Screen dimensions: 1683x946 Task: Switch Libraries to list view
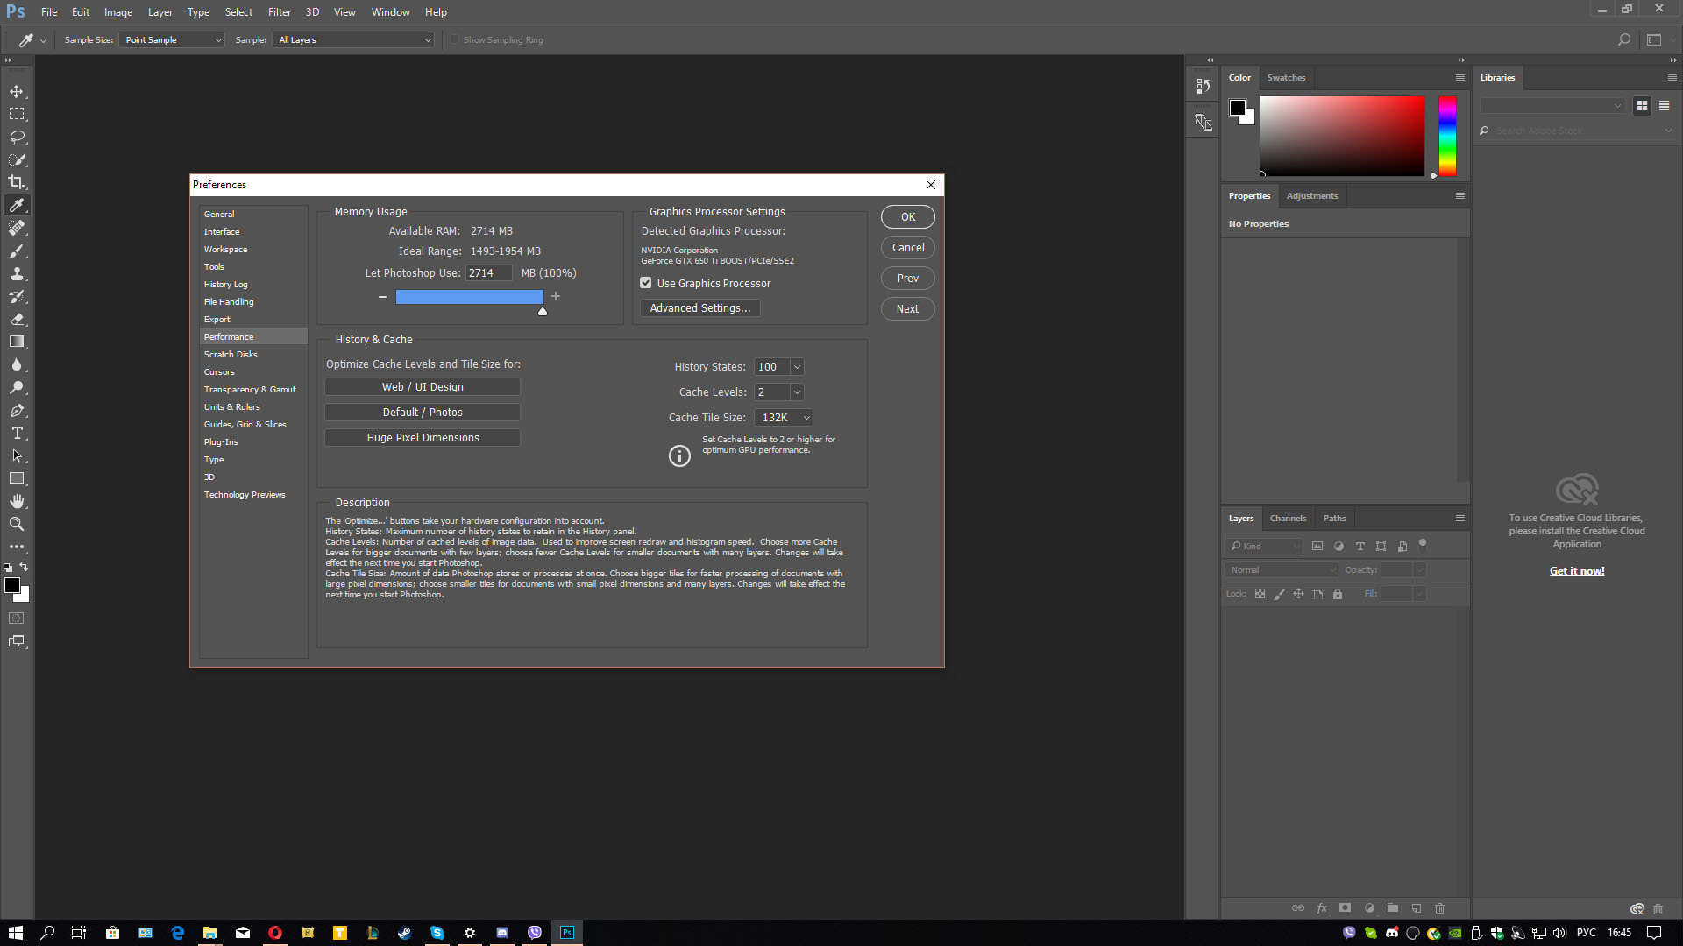click(1664, 105)
